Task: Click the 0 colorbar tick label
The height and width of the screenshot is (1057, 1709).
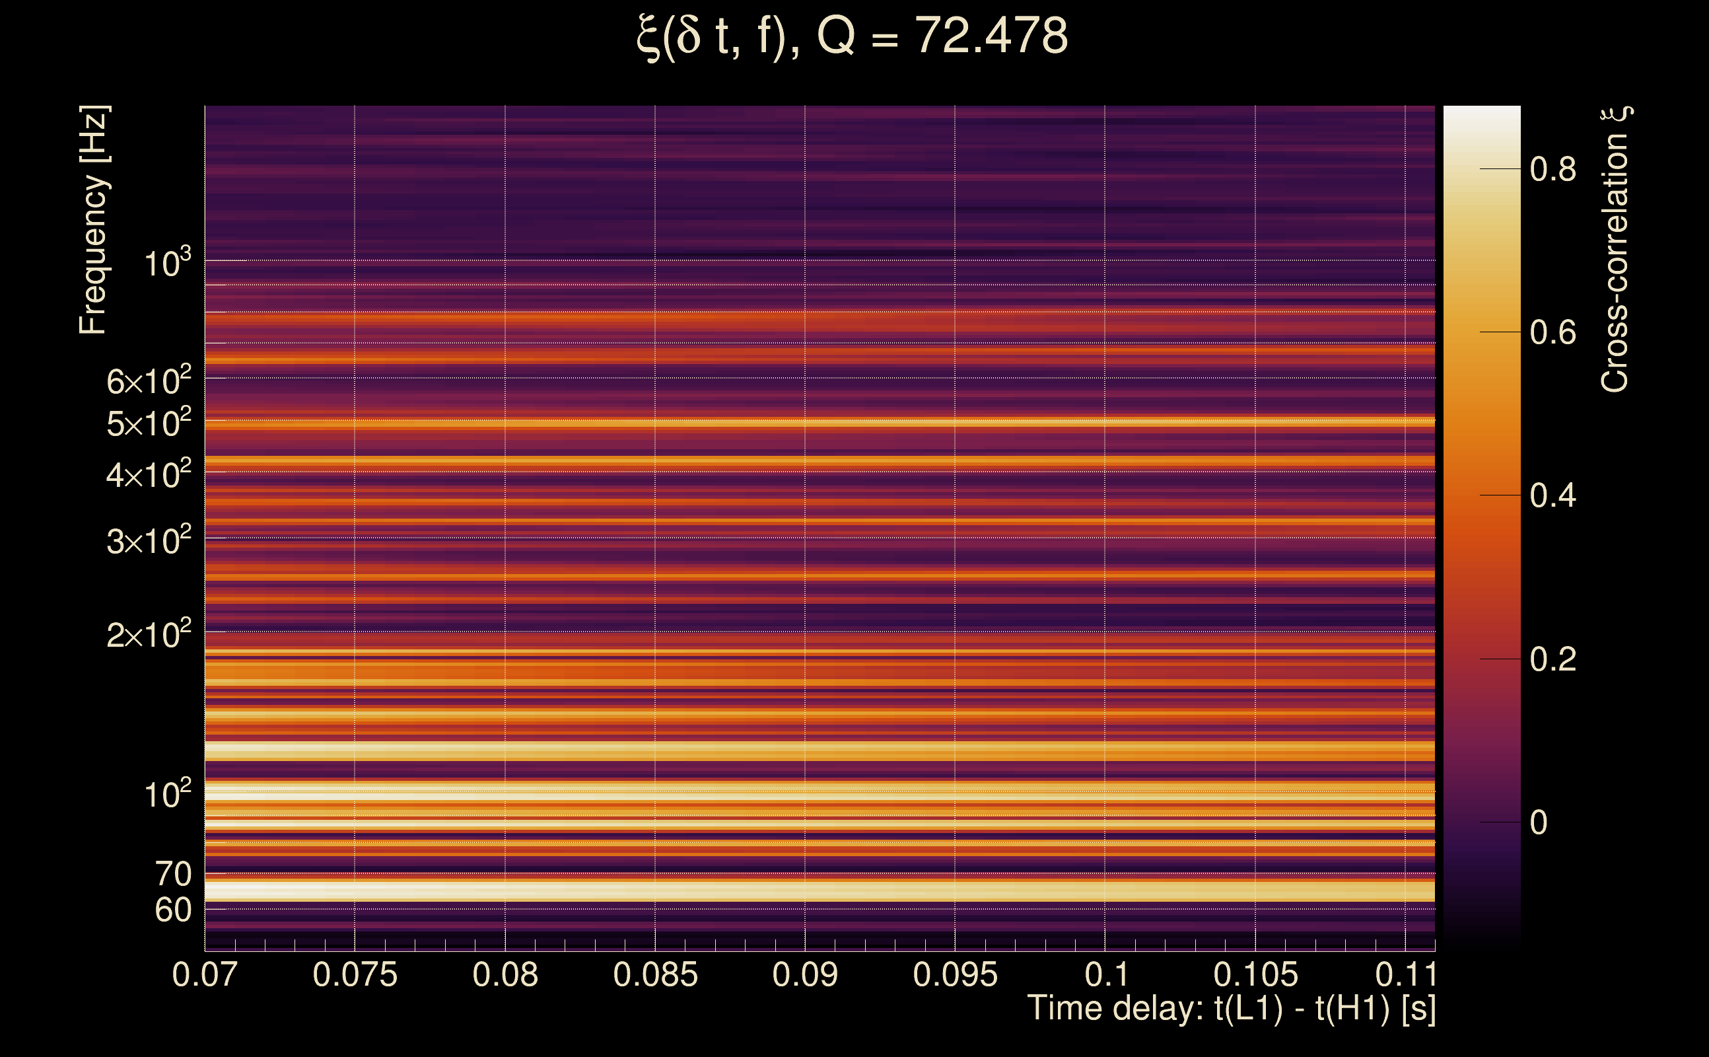Action: 1539,823
